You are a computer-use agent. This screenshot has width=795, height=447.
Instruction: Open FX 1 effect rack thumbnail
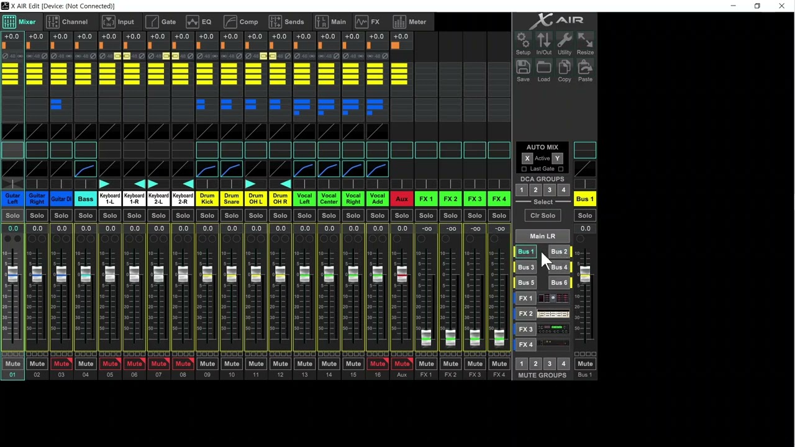click(553, 298)
